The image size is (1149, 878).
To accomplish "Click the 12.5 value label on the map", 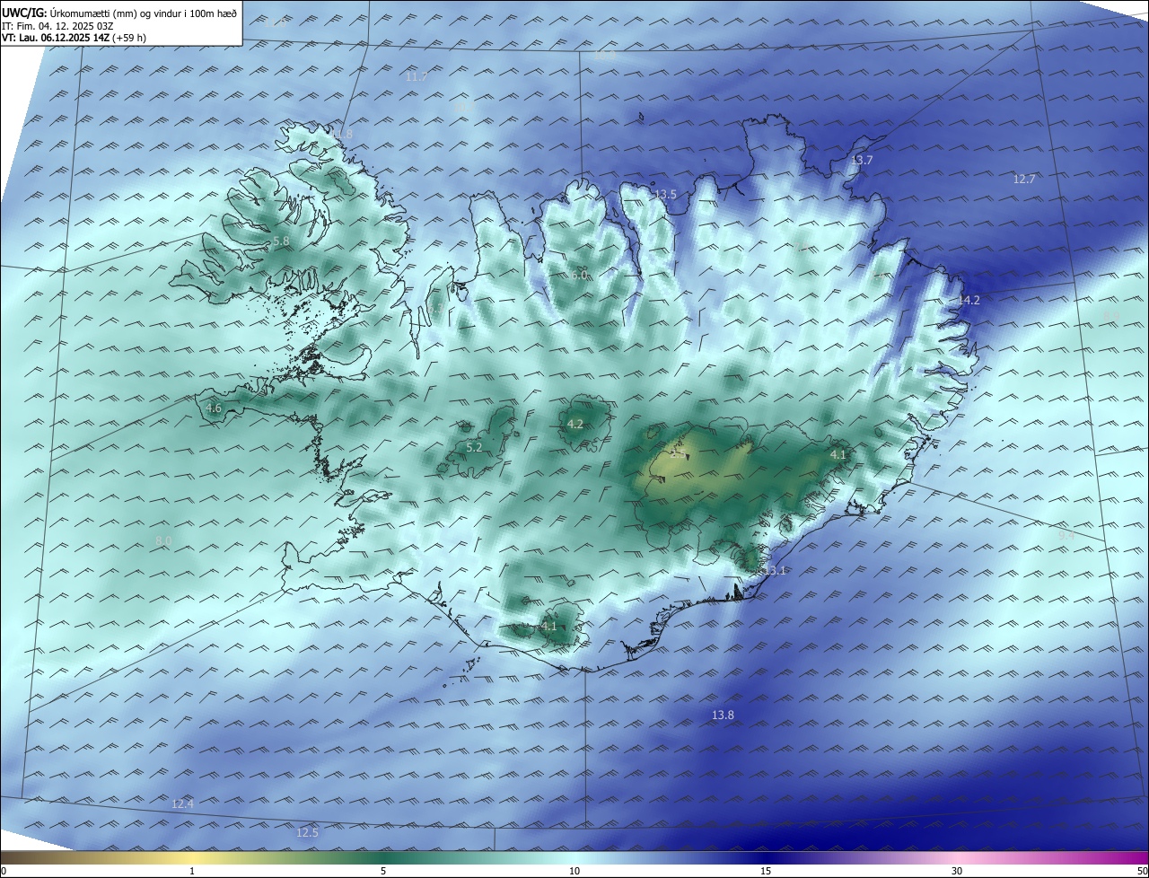I will coord(307,832).
